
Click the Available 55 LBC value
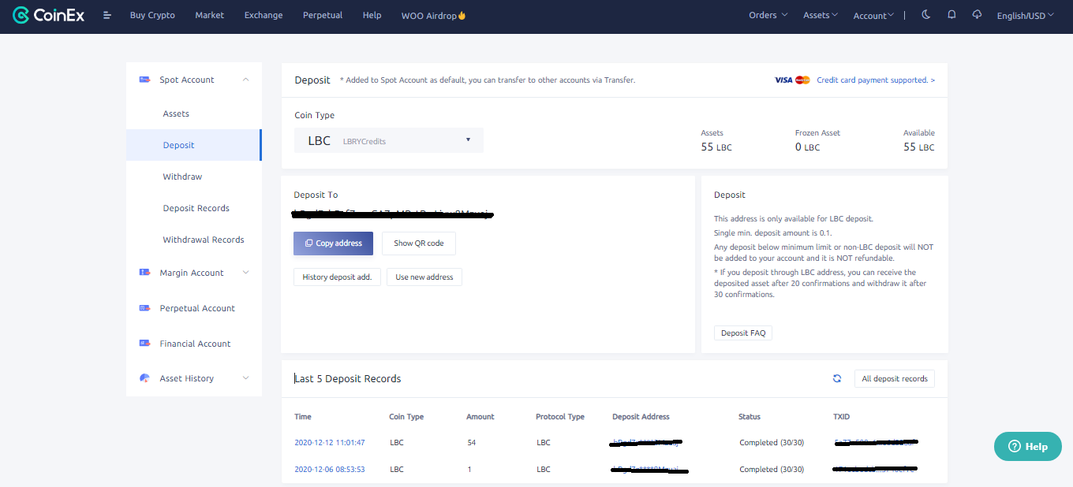tap(919, 147)
